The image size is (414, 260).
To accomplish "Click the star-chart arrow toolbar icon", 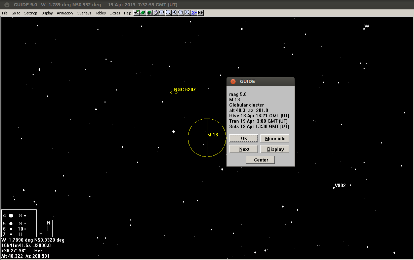I will pos(136,13).
